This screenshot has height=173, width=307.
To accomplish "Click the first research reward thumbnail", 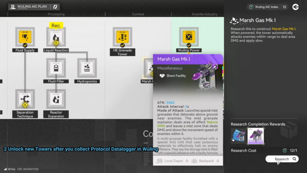I will pos(238,136).
